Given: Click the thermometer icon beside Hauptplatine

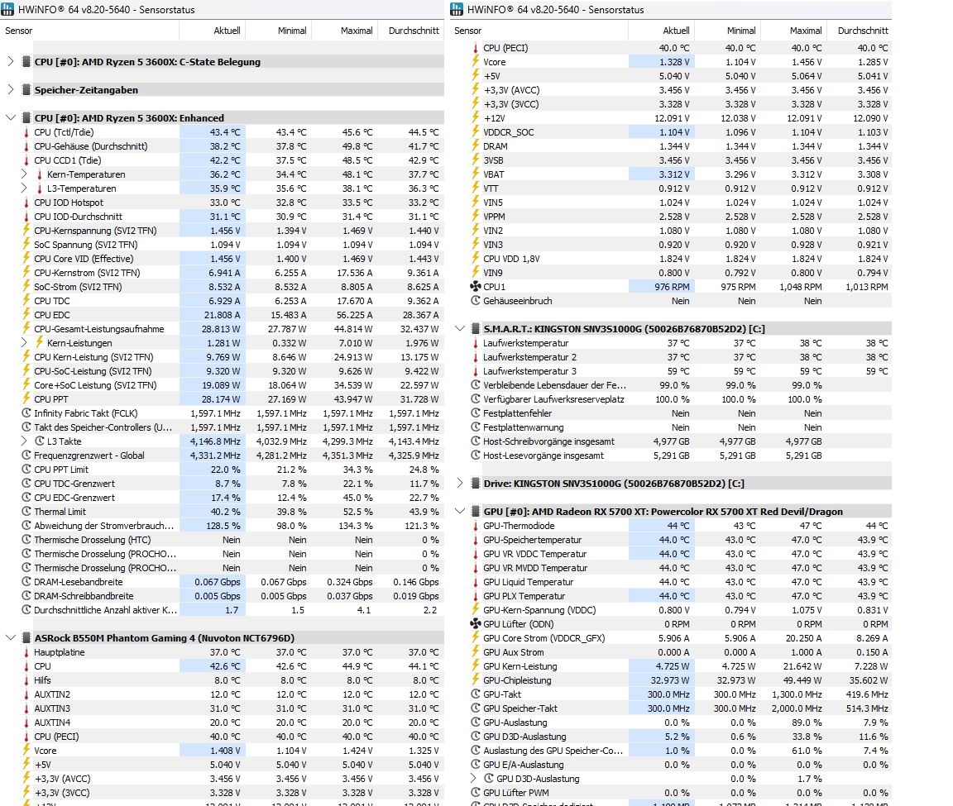Looking at the screenshot, I should pyautogui.click(x=26, y=652).
